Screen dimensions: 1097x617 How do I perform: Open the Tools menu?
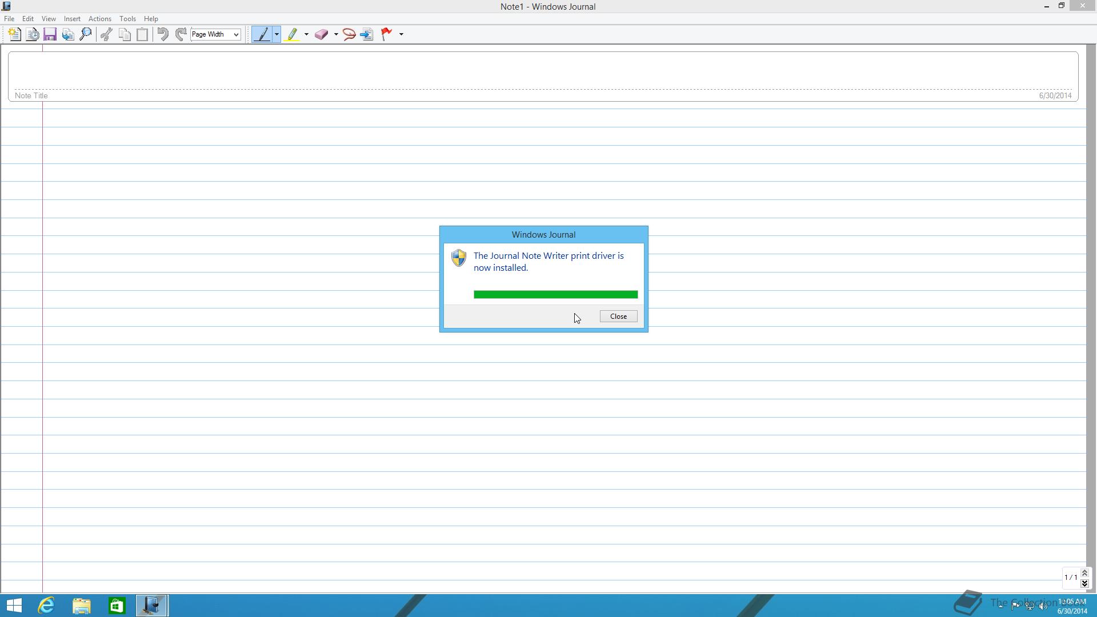click(x=127, y=19)
